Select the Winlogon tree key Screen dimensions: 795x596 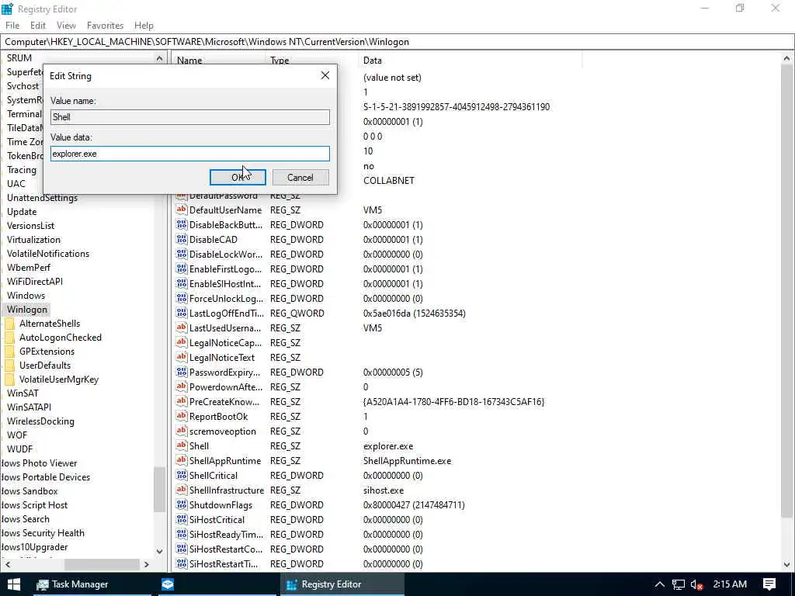pyautogui.click(x=27, y=309)
